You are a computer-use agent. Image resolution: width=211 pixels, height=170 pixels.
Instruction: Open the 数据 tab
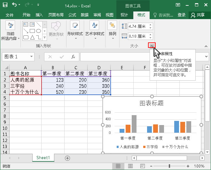coord(85,15)
